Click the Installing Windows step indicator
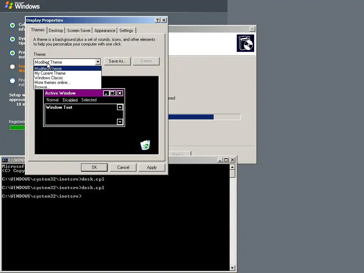 (x=12, y=67)
